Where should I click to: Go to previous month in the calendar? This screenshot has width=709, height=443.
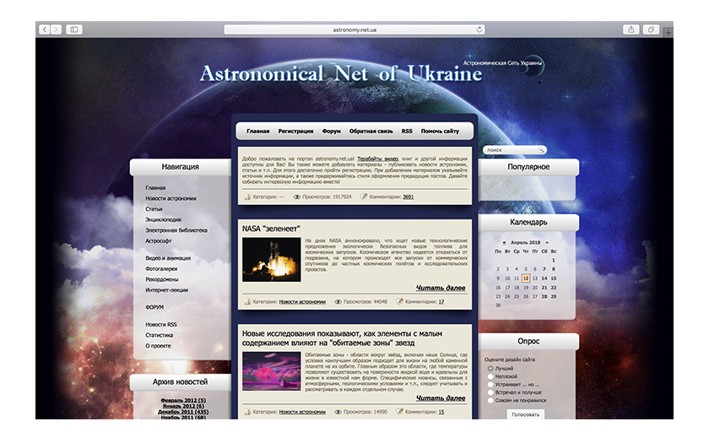[x=504, y=243]
